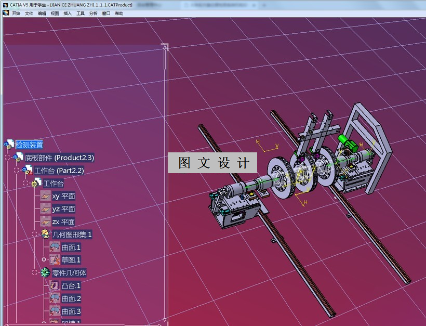Select the 曲面.3 label
This screenshot has width=426, height=326.
pyautogui.click(x=71, y=311)
